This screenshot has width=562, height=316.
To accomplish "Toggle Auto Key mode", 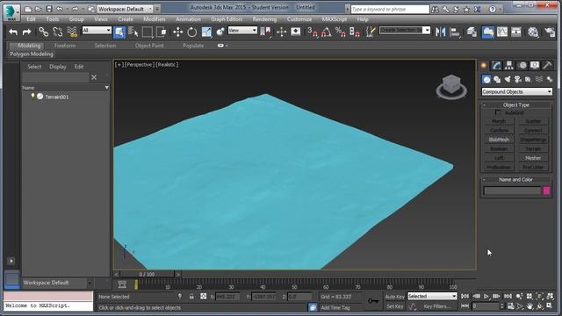I will click(394, 297).
